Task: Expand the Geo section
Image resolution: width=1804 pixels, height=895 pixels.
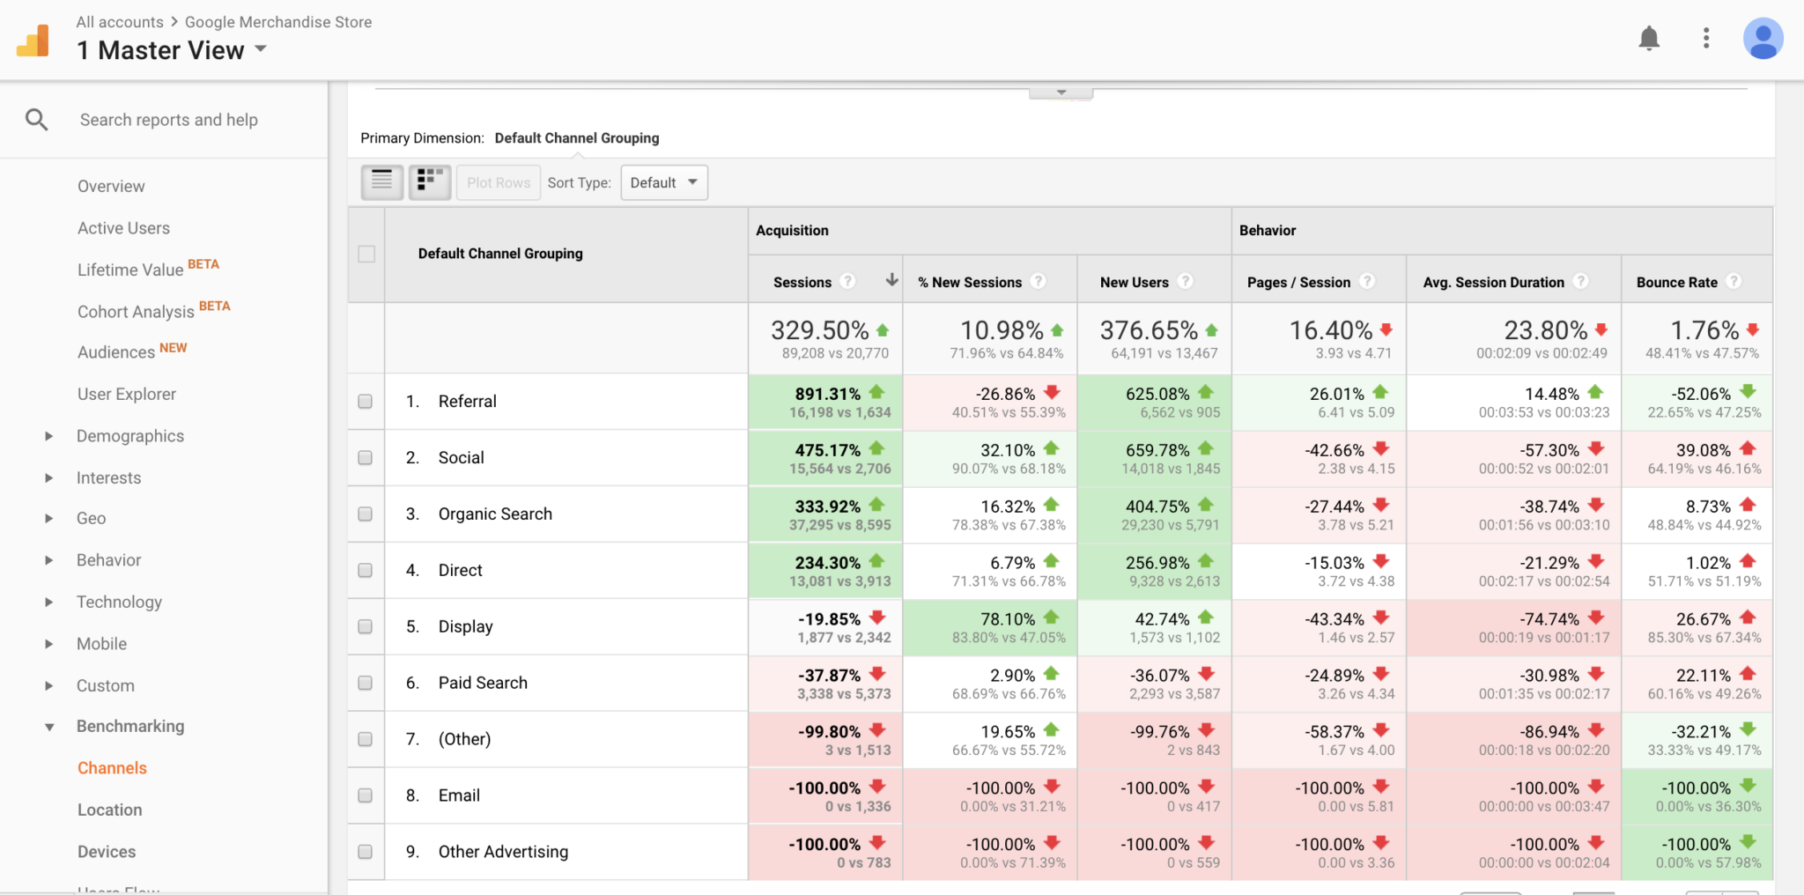Action: (x=49, y=518)
